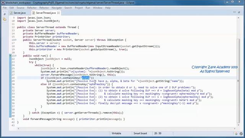Open the Help menu
This screenshot has width=245, height=138.
coord(108,8)
